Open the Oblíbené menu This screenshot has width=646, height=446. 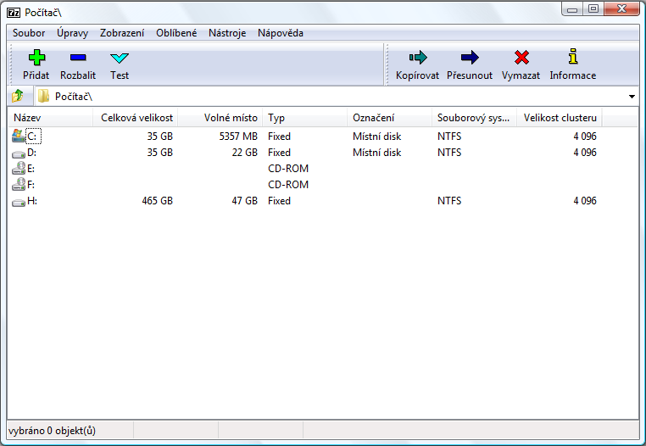pos(176,33)
